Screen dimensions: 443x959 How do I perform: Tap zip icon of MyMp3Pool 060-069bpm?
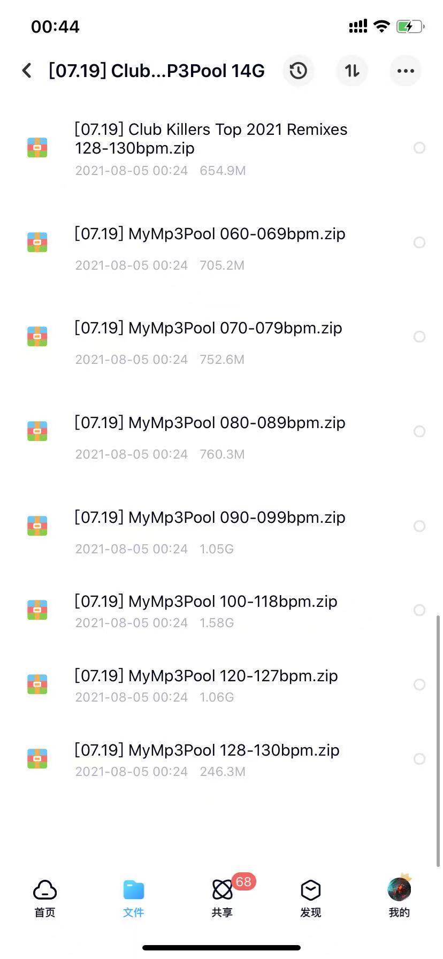point(37,242)
